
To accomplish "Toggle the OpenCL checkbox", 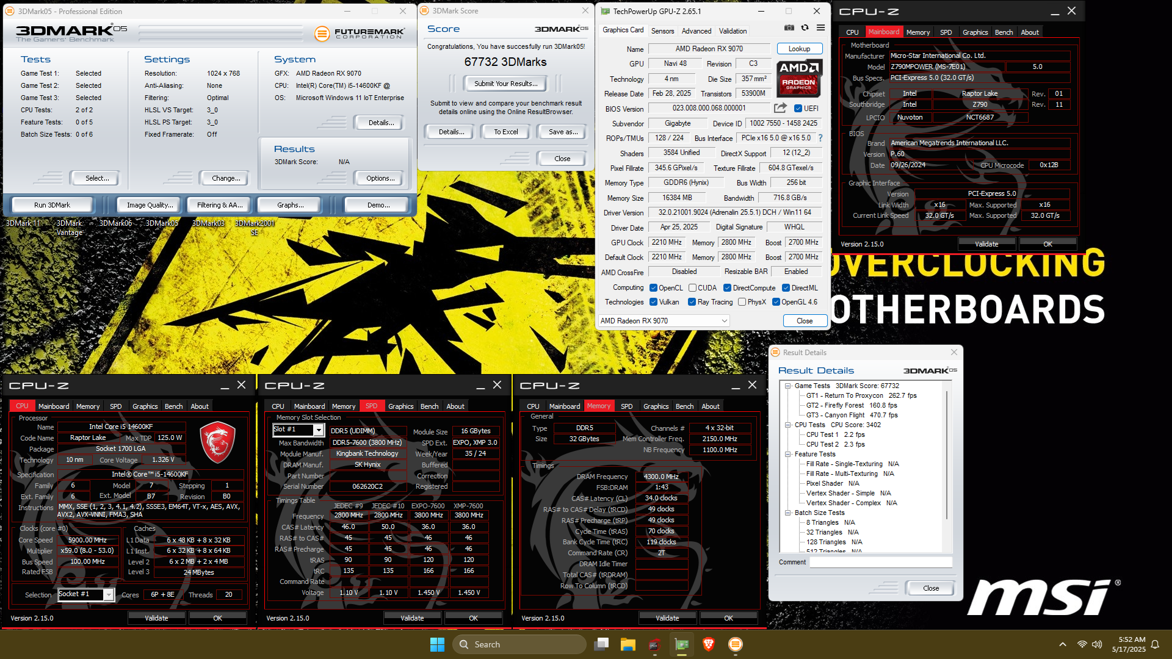I will [653, 288].
